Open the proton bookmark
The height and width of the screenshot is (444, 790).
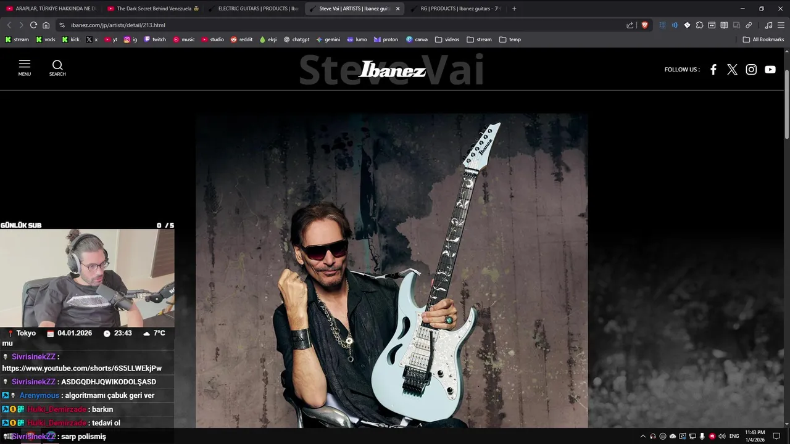[x=386, y=39]
